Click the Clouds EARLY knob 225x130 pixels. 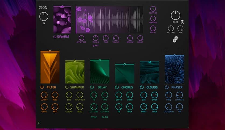(x=144, y=107)
